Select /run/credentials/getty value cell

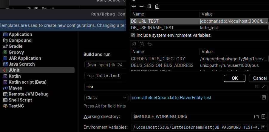234,59
